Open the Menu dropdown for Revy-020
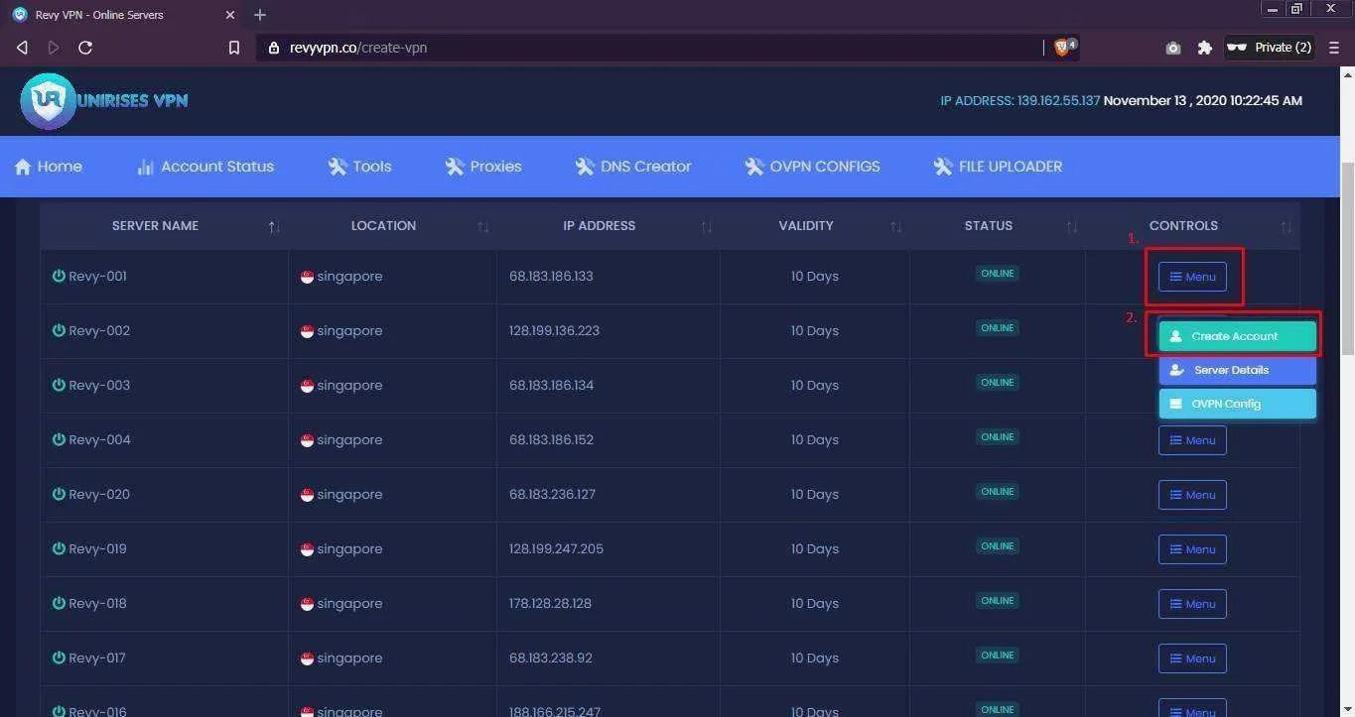Screen dimensions: 1355x717 (1192, 495)
